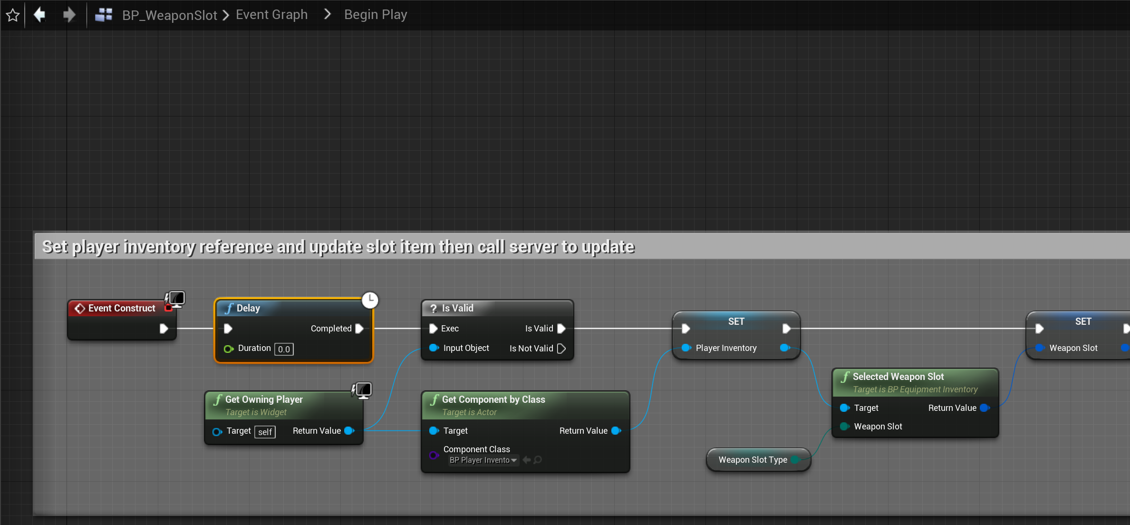Open BP Player Inventory class dropdown

tap(483, 460)
